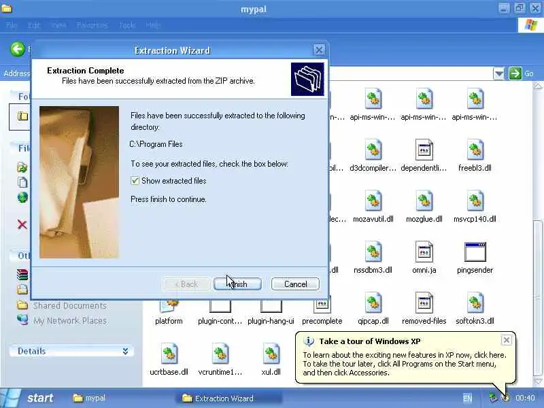Viewport: 544px width, 408px height.
Task: Select the dependentli... file icon
Action: click(x=424, y=150)
